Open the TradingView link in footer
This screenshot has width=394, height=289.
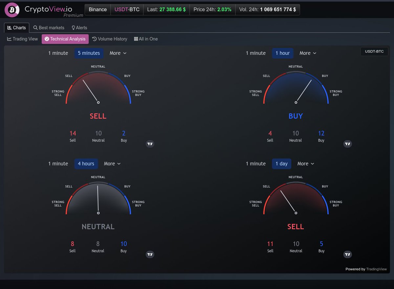(x=377, y=269)
